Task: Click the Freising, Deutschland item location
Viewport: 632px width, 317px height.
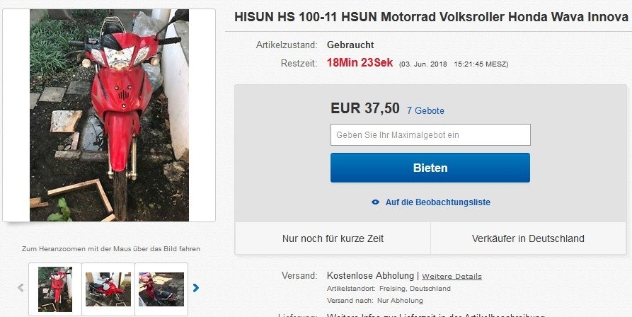Action: pos(415,289)
